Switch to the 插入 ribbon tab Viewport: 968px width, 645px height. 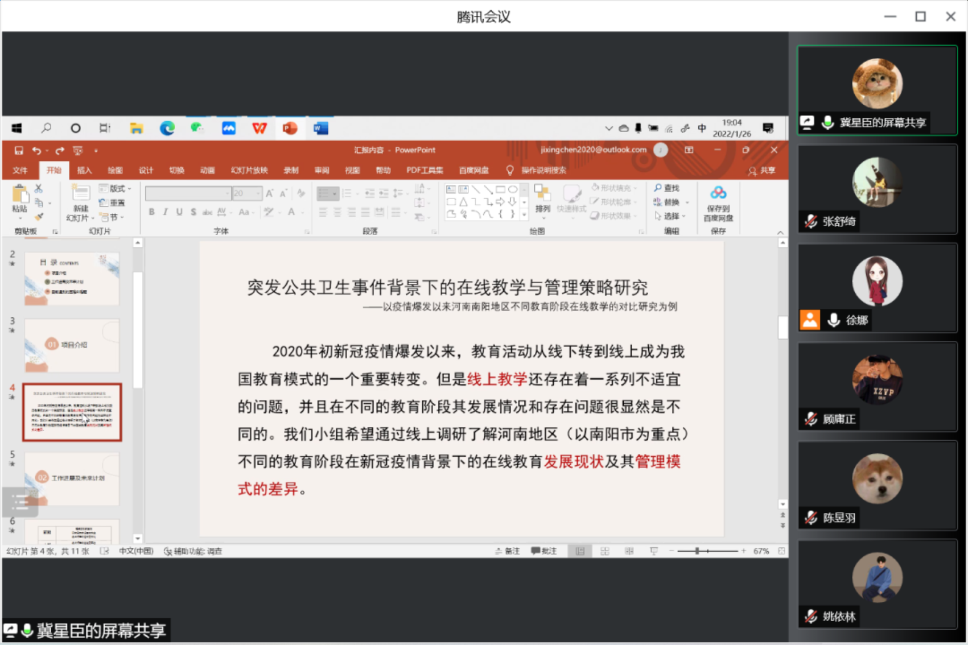coord(84,170)
